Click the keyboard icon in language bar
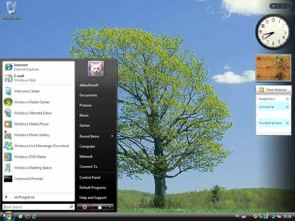The height and width of the screenshot is (221, 295). pos(244,216)
